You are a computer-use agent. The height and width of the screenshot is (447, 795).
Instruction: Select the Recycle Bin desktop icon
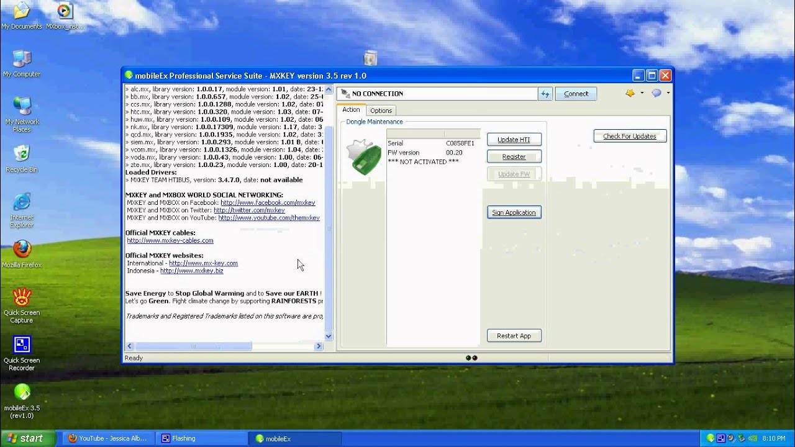tap(22, 159)
